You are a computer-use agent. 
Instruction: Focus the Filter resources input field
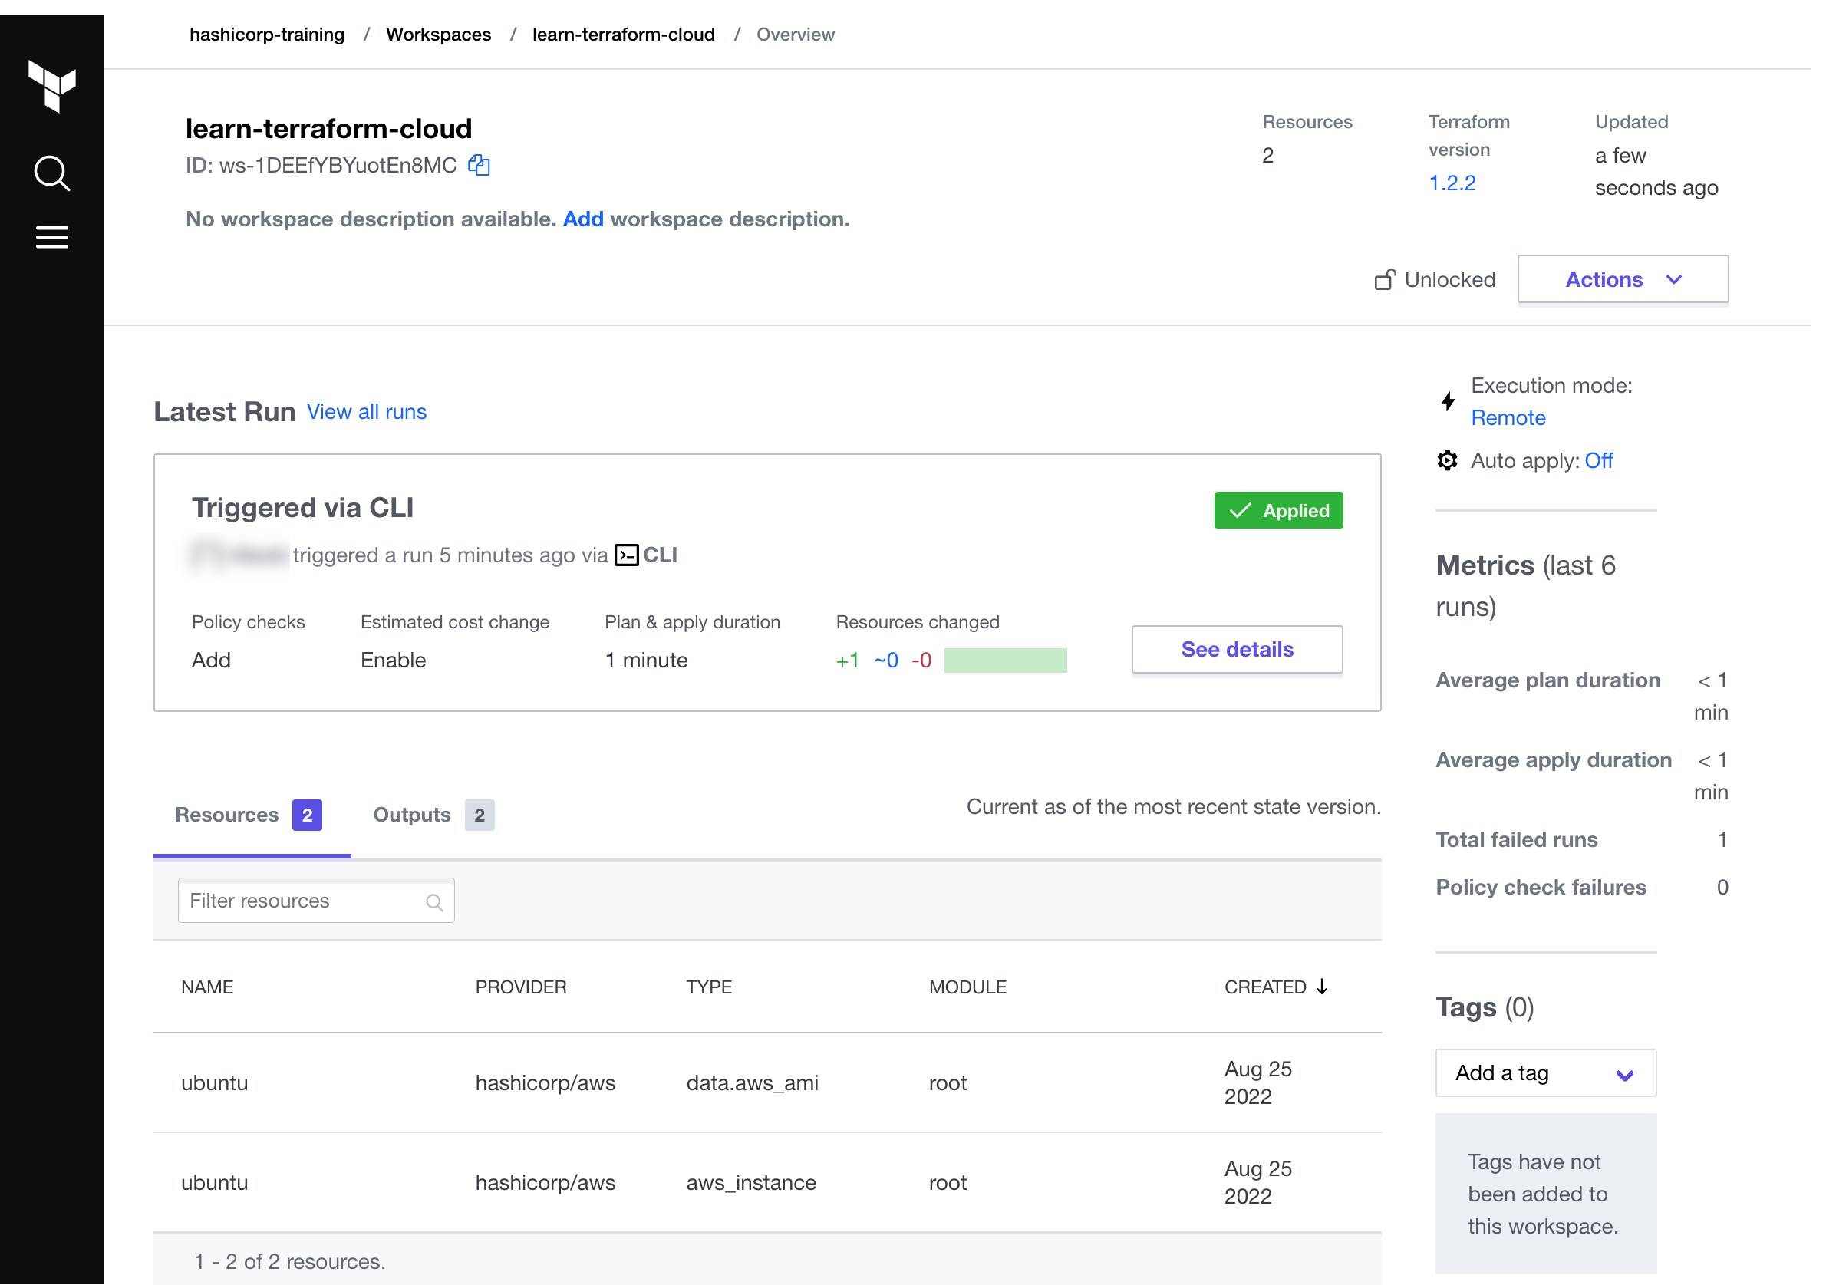[302, 901]
